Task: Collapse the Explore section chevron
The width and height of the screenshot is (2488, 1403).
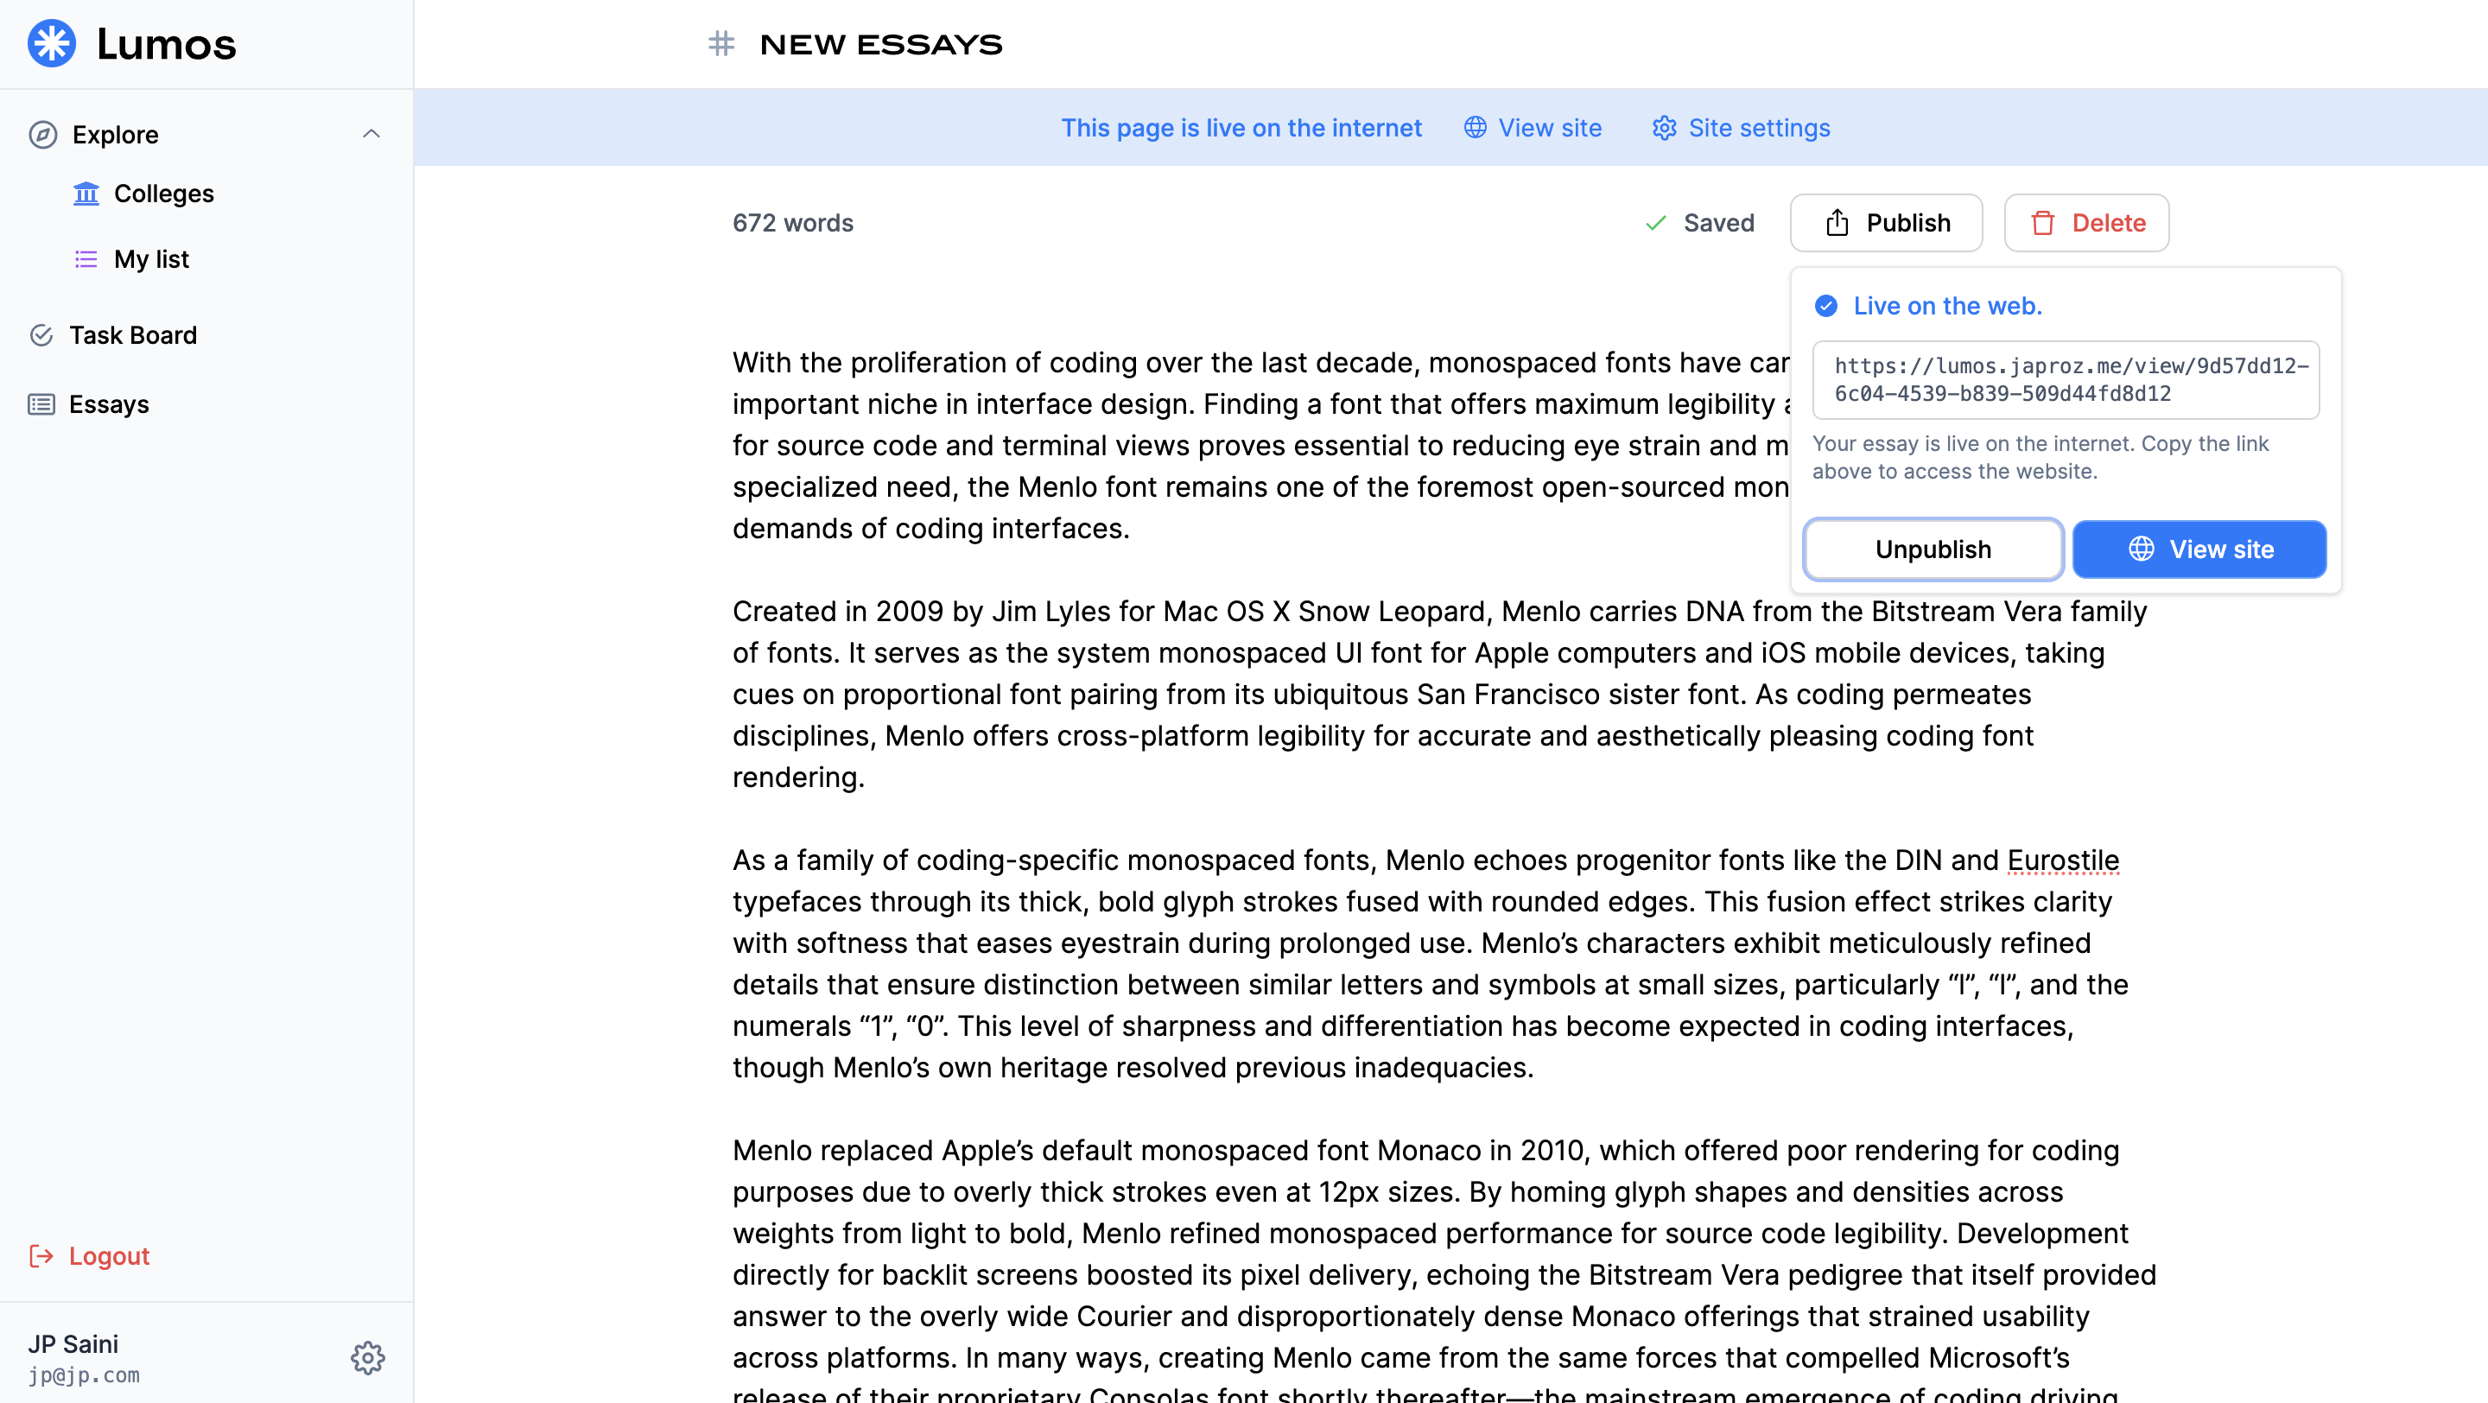Action: pyautogui.click(x=371, y=134)
